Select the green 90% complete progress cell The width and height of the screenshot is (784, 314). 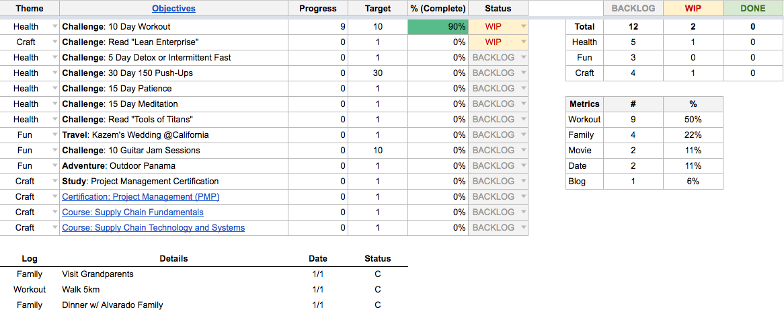438,27
